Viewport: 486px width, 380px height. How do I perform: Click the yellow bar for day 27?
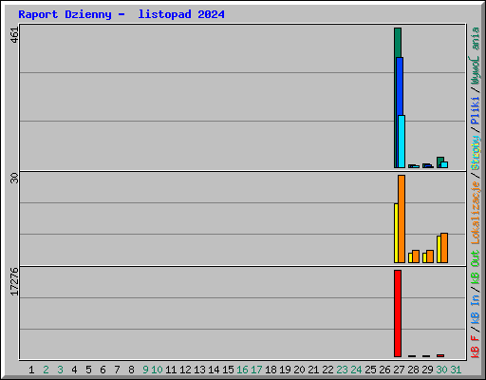click(x=396, y=233)
